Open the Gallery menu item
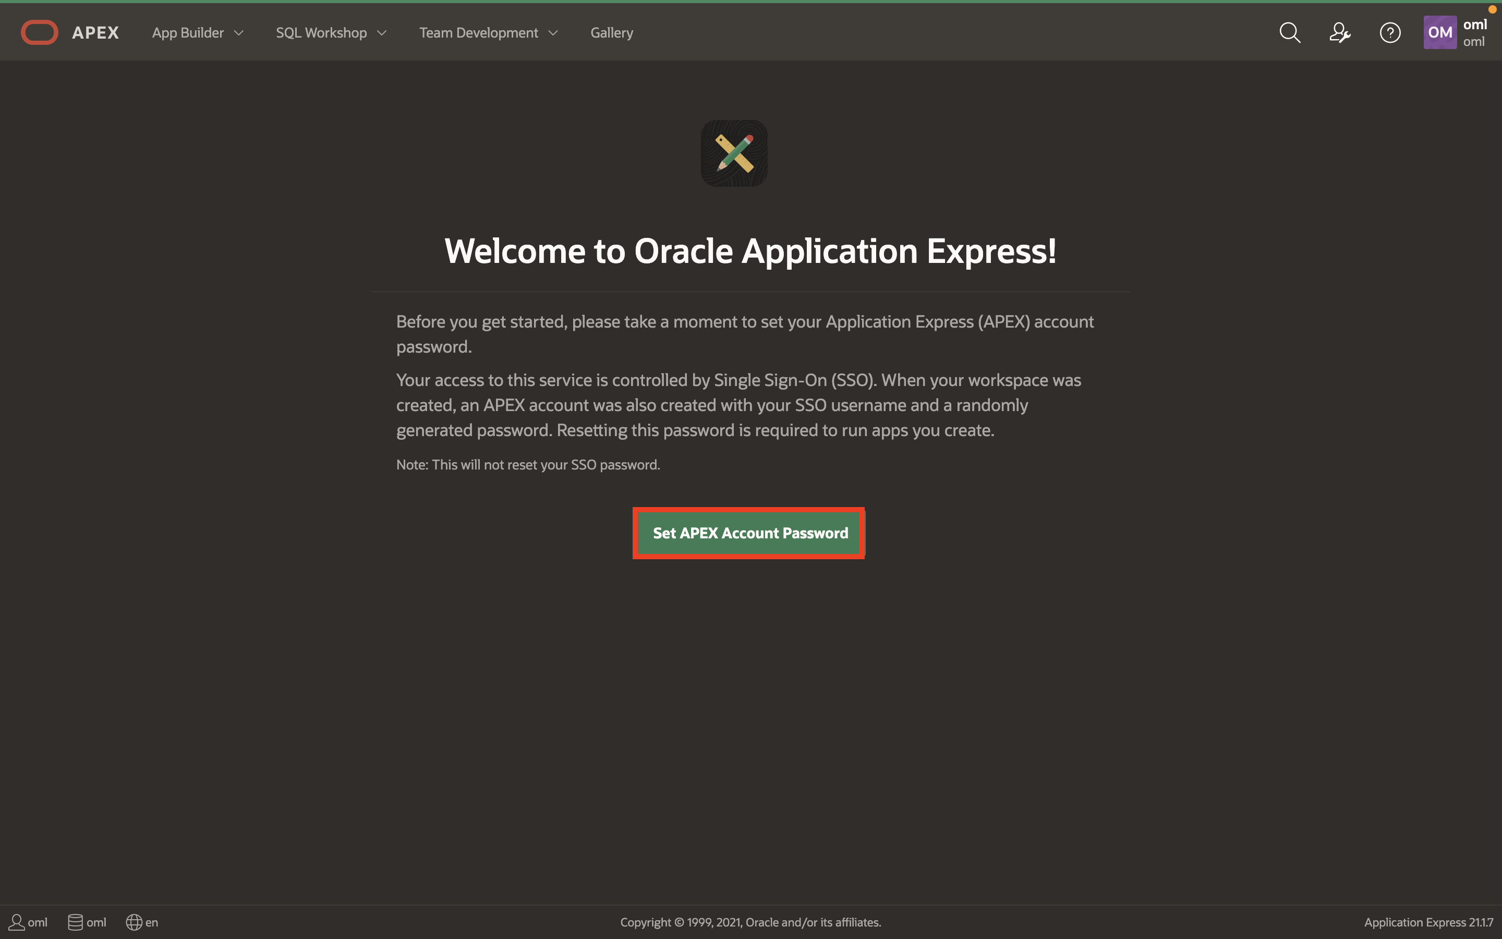Image resolution: width=1502 pixels, height=939 pixels. (611, 33)
